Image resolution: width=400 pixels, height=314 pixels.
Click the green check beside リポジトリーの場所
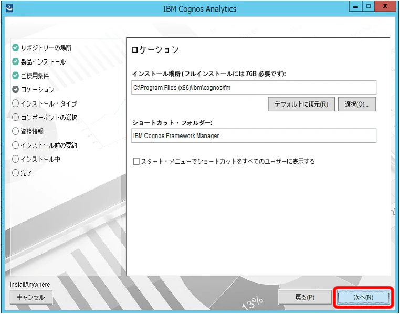click(x=16, y=48)
